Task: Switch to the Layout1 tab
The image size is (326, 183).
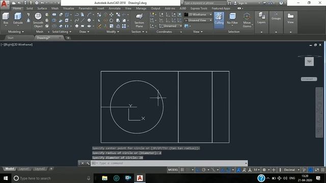Action: (x=24, y=169)
